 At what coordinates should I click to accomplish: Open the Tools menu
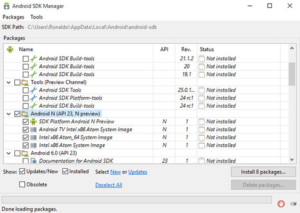pos(37,17)
